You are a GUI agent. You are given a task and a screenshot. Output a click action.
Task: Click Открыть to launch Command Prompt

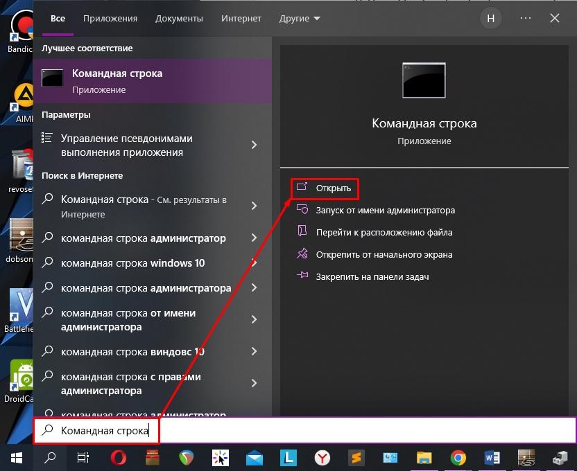[325, 188]
